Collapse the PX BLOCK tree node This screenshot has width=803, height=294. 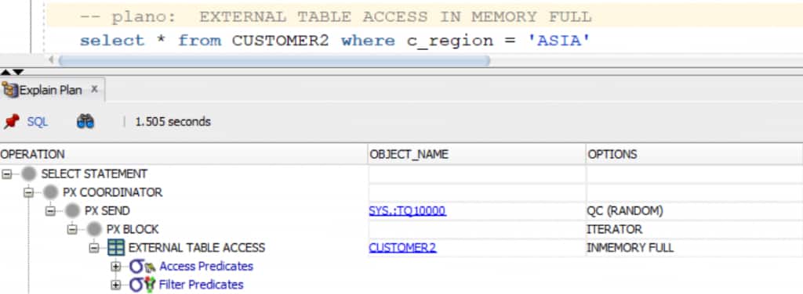(x=72, y=230)
